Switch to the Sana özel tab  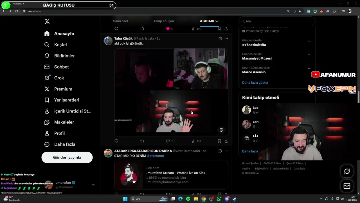(120, 21)
